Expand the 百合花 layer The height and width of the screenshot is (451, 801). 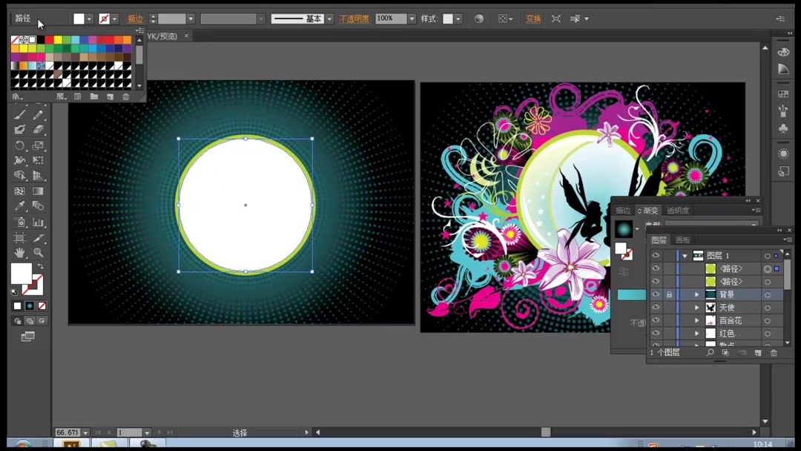[696, 320]
